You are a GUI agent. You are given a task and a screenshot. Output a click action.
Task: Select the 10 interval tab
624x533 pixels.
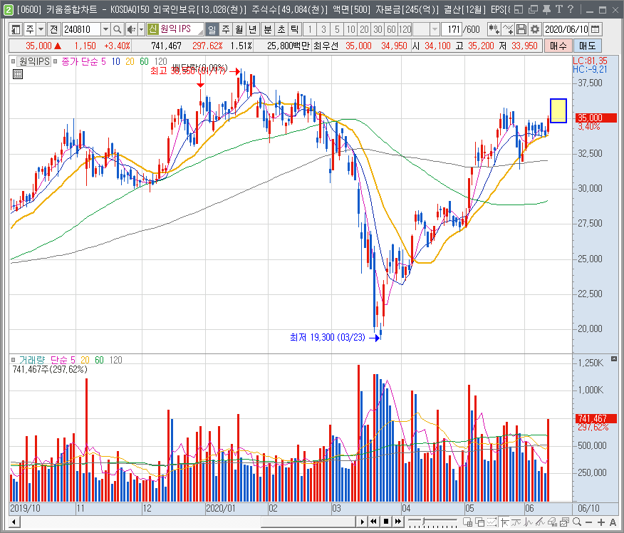[x=350, y=29]
